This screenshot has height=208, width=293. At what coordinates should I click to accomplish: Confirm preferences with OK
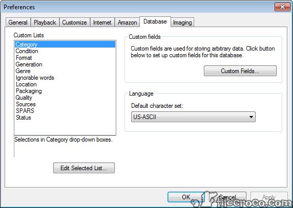186,197
